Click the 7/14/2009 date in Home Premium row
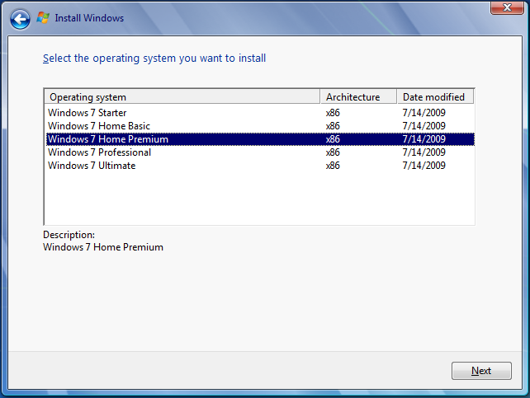Screen dimensions: 530x398 [x=424, y=139]
